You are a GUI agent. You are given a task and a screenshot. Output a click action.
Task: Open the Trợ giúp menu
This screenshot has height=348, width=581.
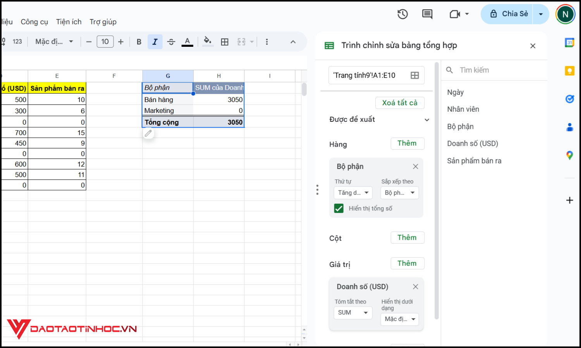103,22
